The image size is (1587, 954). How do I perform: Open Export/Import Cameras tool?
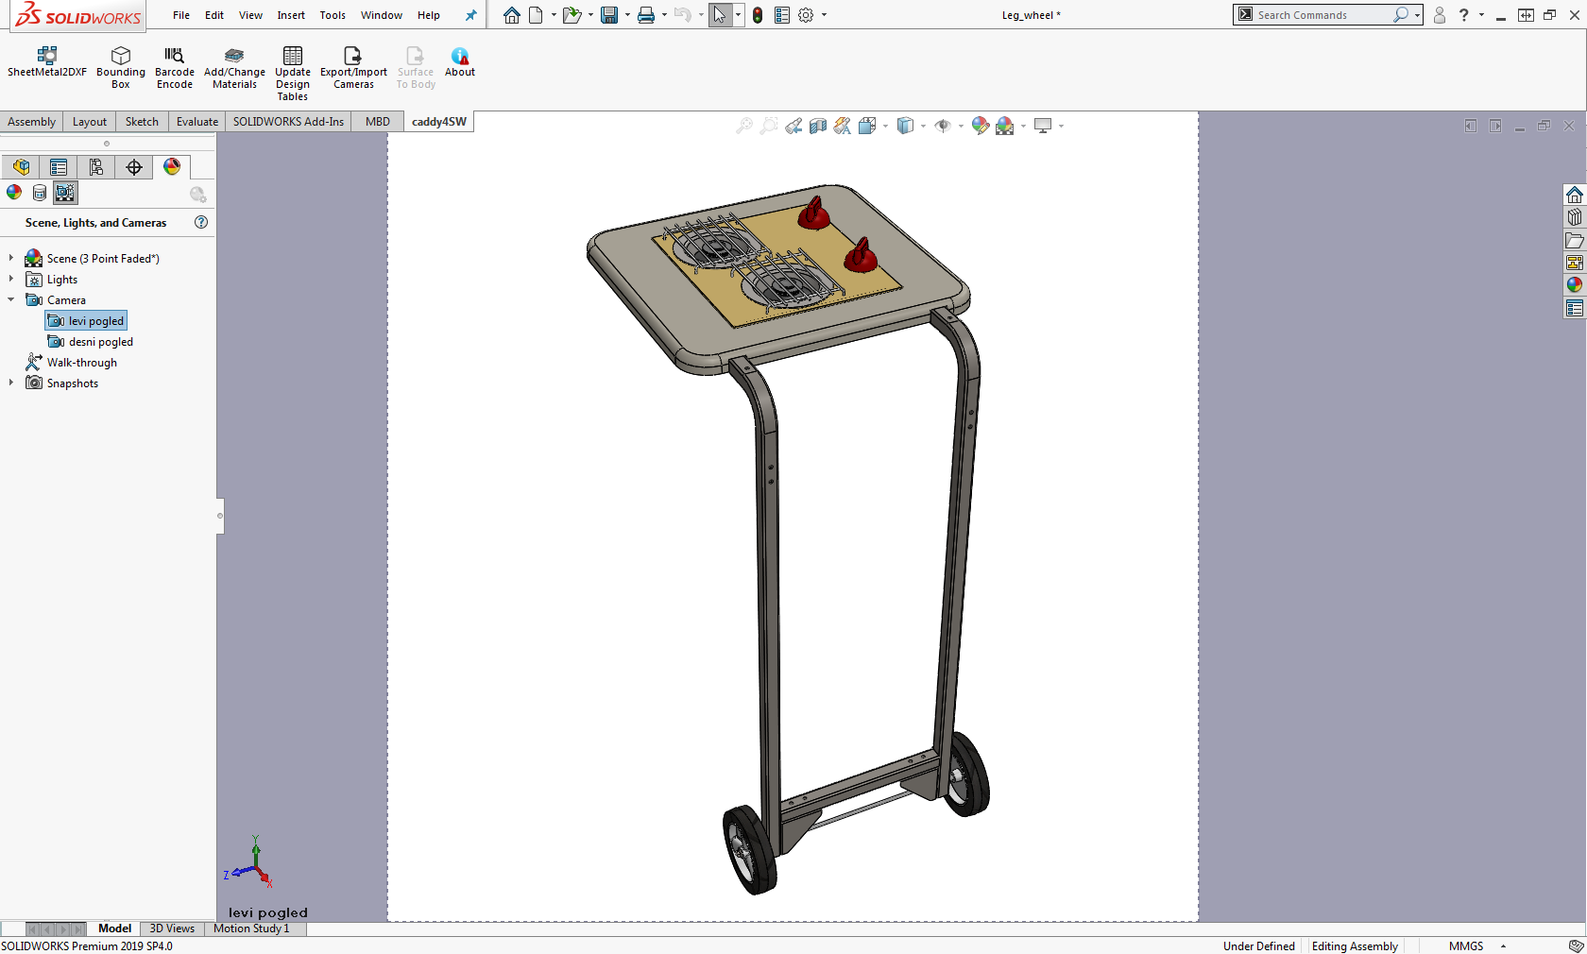pyautogui.click(x=353, y=56)
